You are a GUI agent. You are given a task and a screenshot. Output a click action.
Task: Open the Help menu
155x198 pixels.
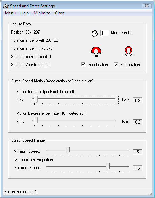tap(24, 13)
